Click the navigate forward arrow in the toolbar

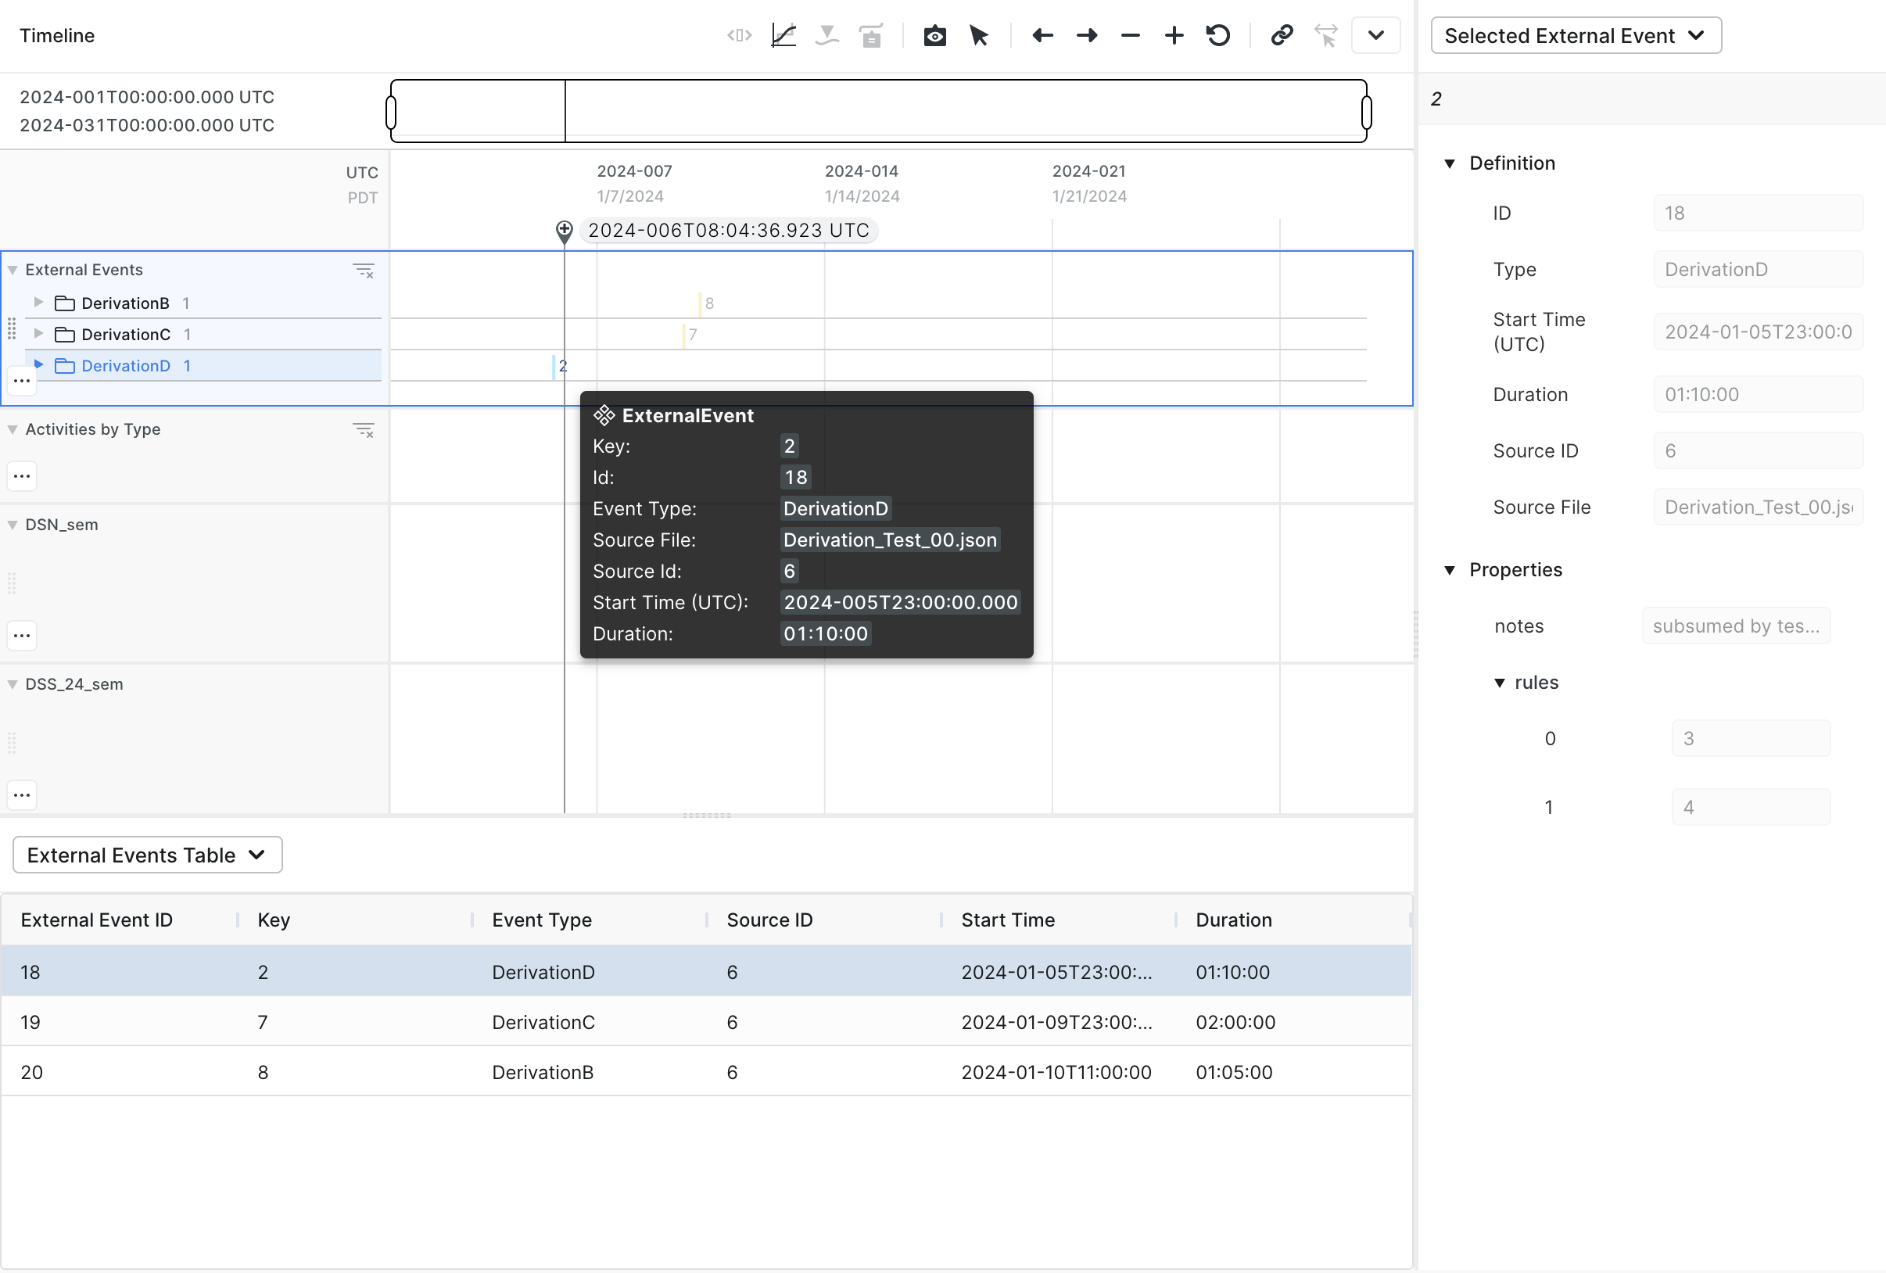(x=1087, y=35)
